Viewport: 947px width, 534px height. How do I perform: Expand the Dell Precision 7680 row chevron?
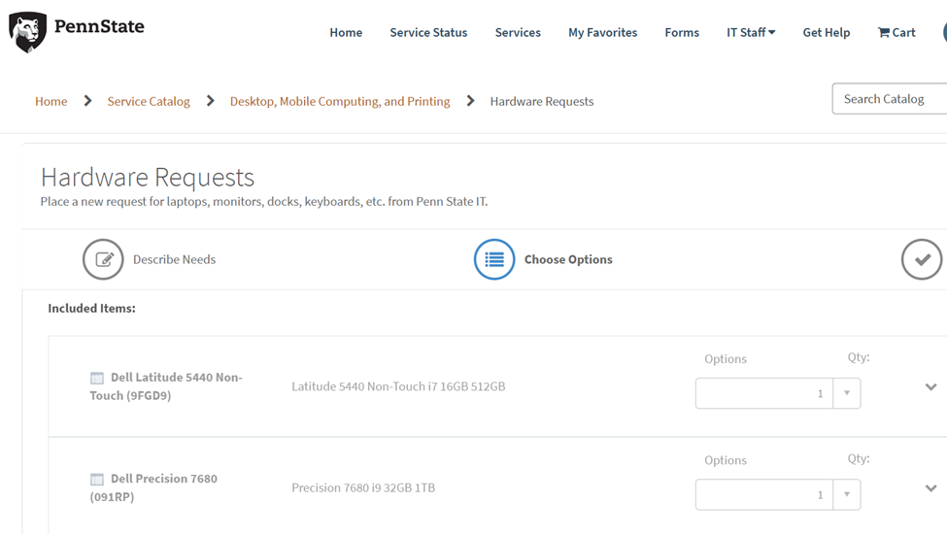point(930,488)
